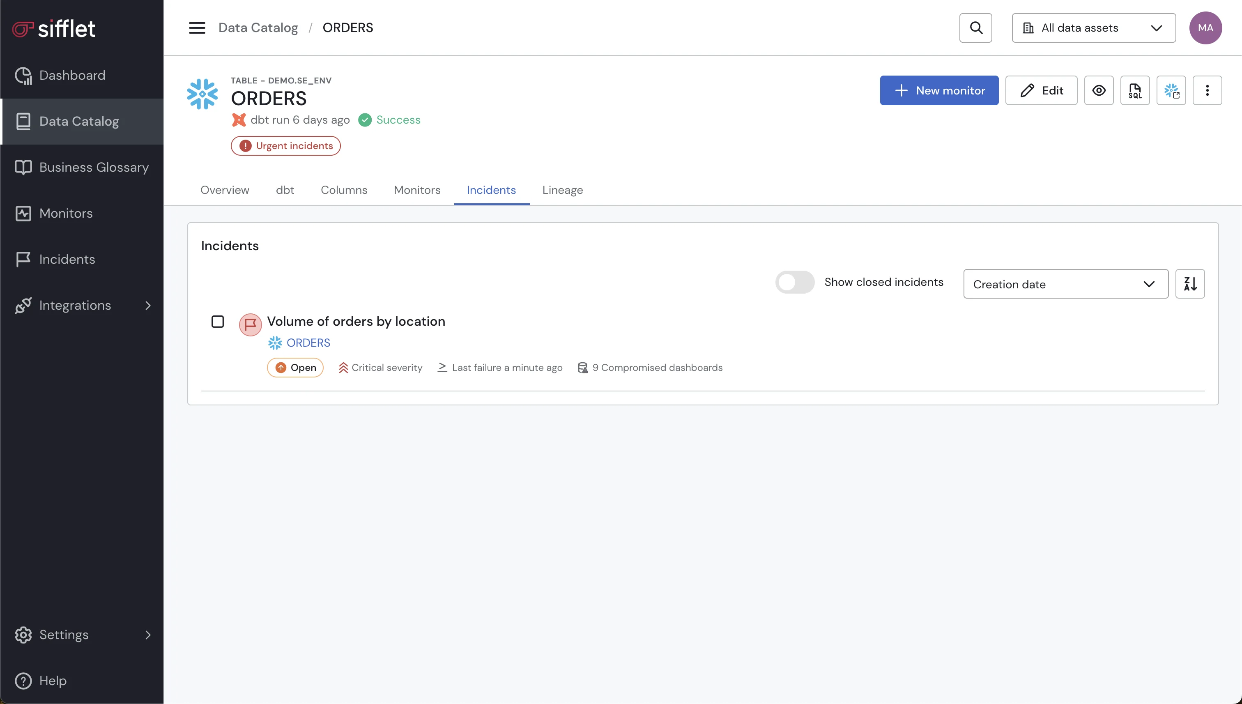Open the ORDERS link under incident

308,343
